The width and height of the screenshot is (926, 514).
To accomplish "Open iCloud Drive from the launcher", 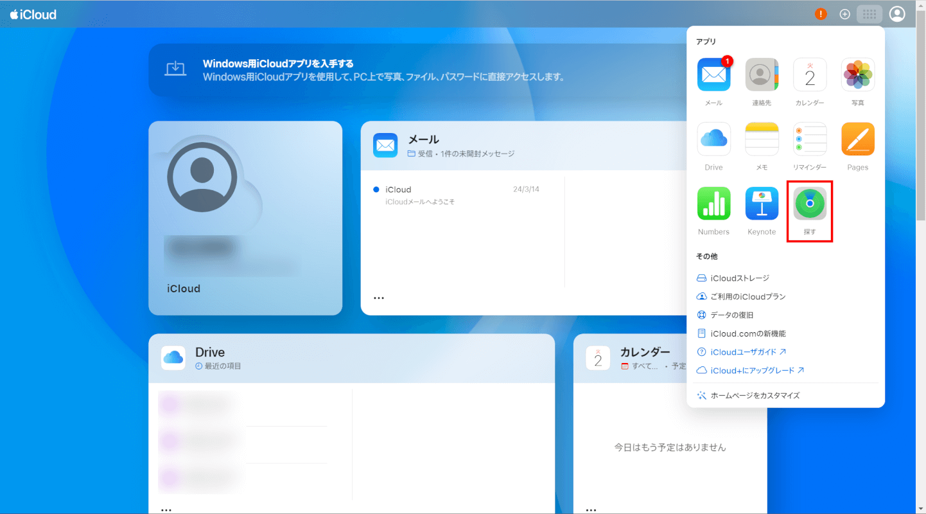I will 713,139.
